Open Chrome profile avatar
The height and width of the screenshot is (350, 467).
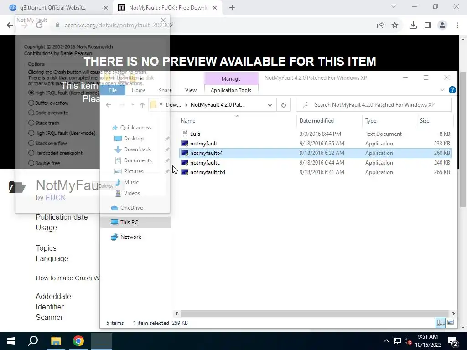442,26
